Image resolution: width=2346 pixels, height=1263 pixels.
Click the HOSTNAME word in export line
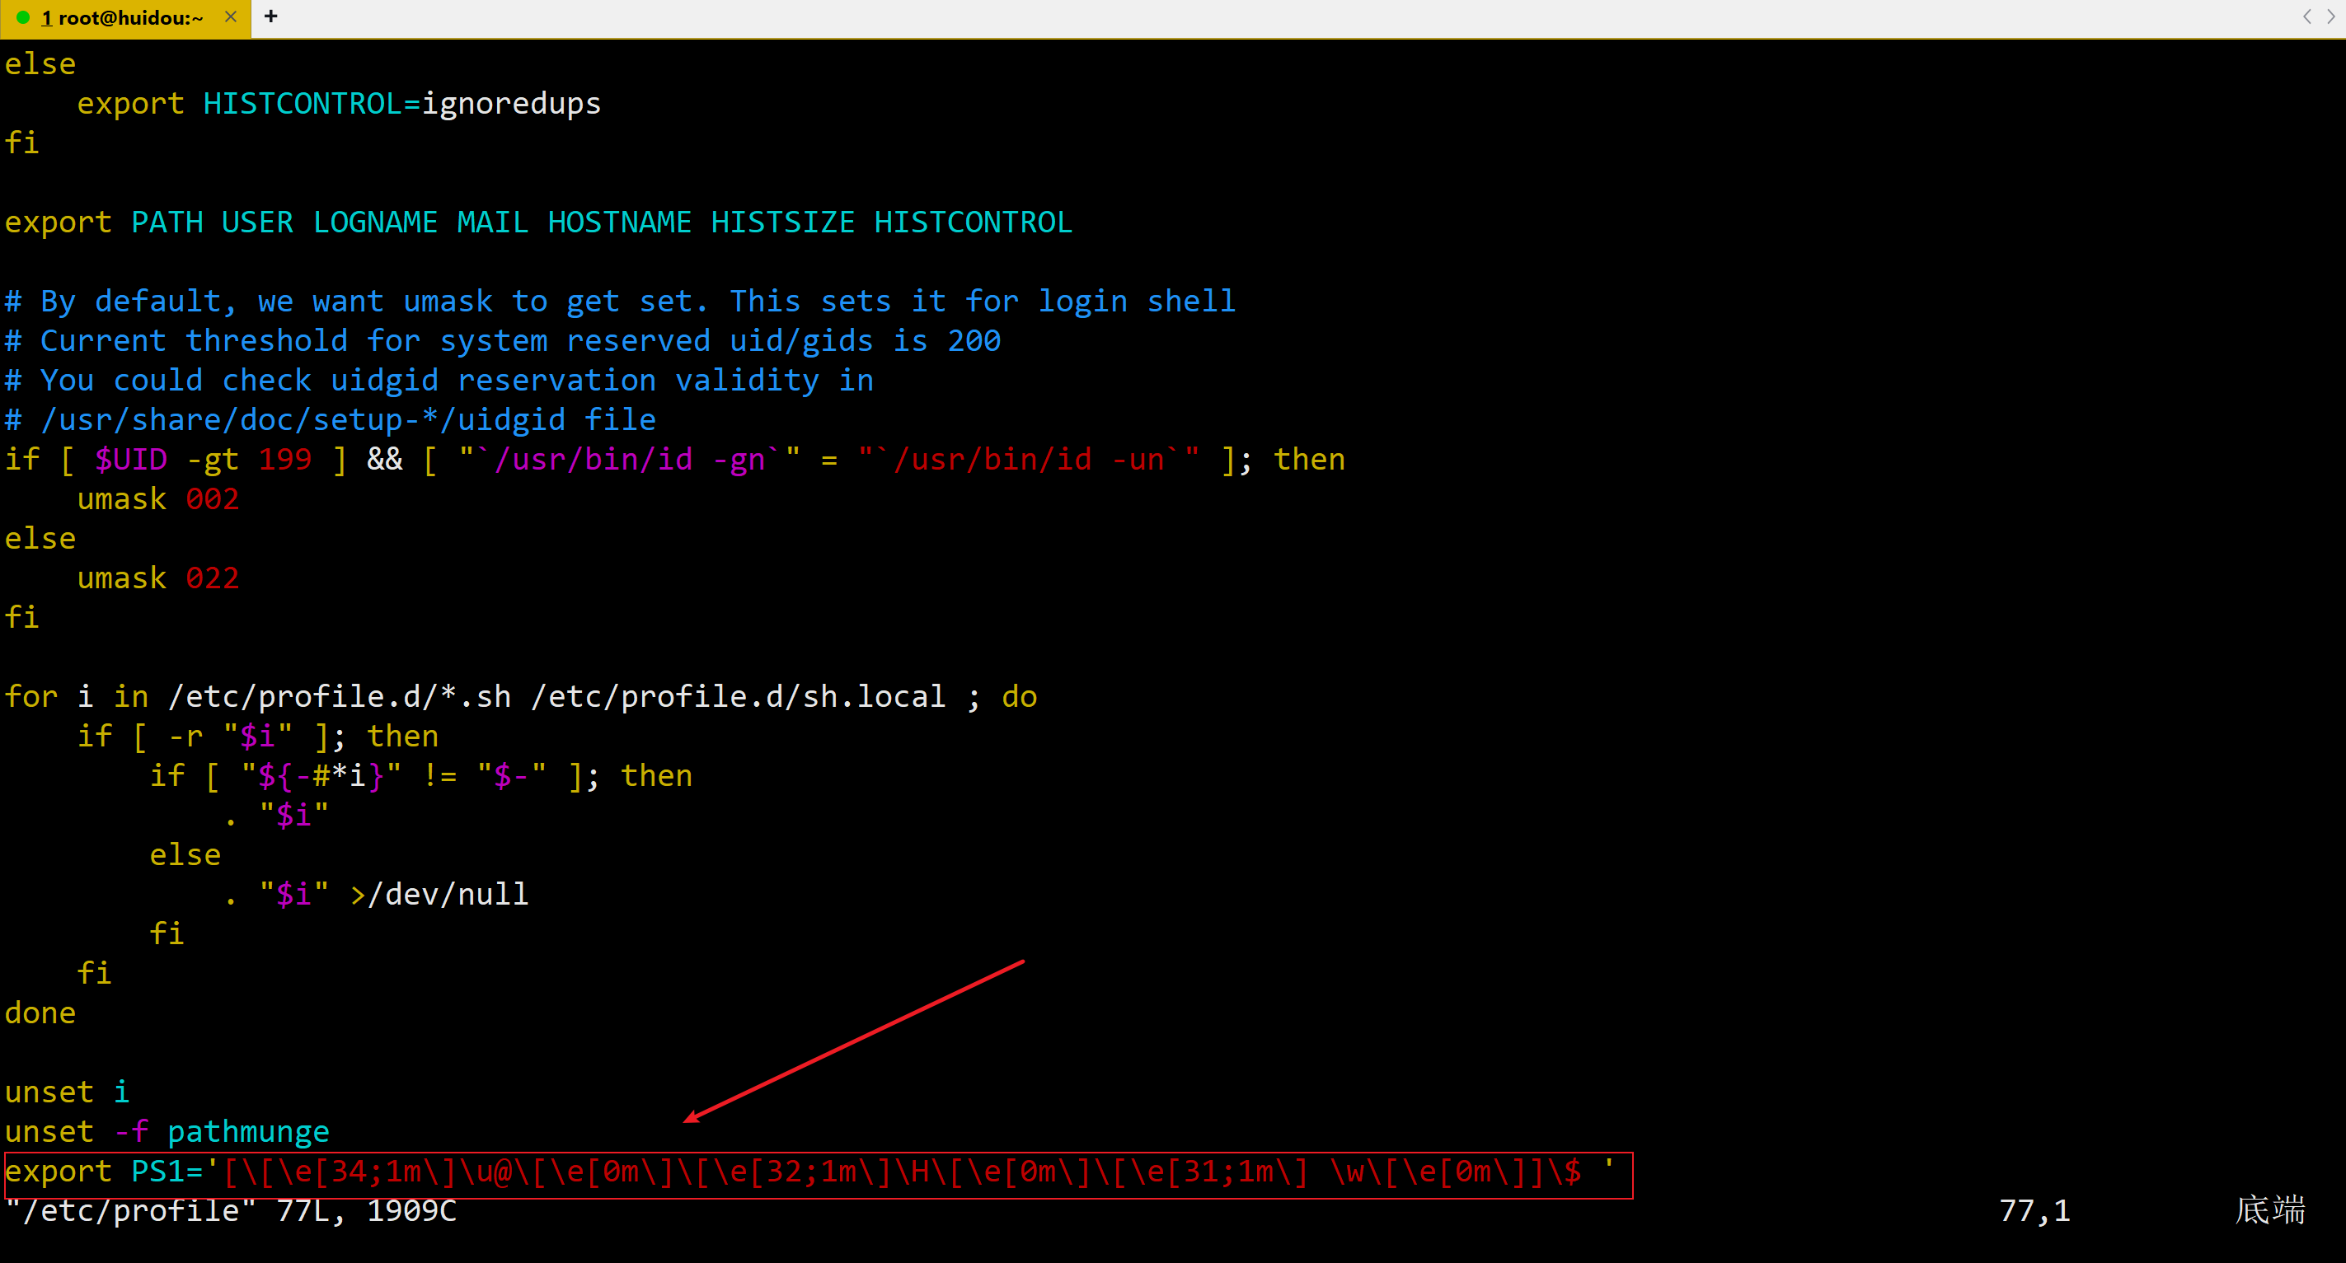(x=619, y=223)
